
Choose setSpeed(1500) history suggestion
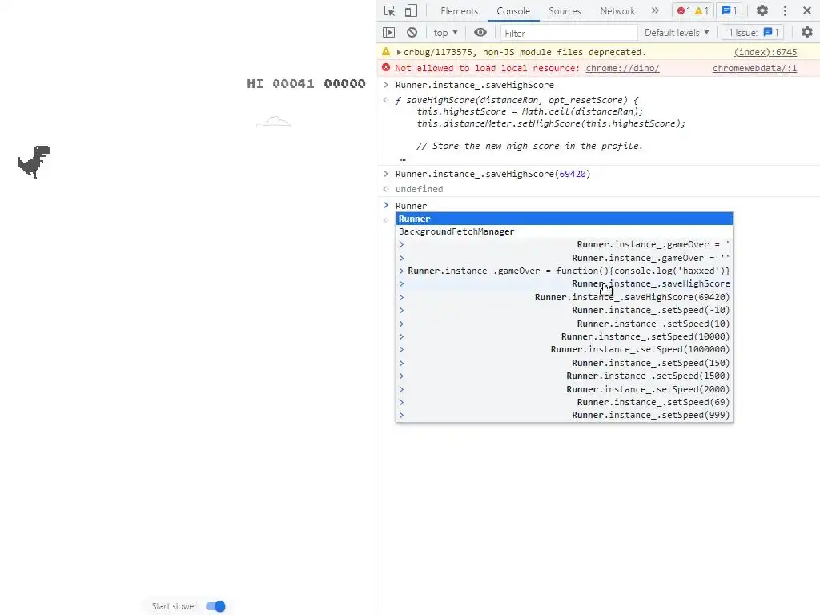click(565, 376)
